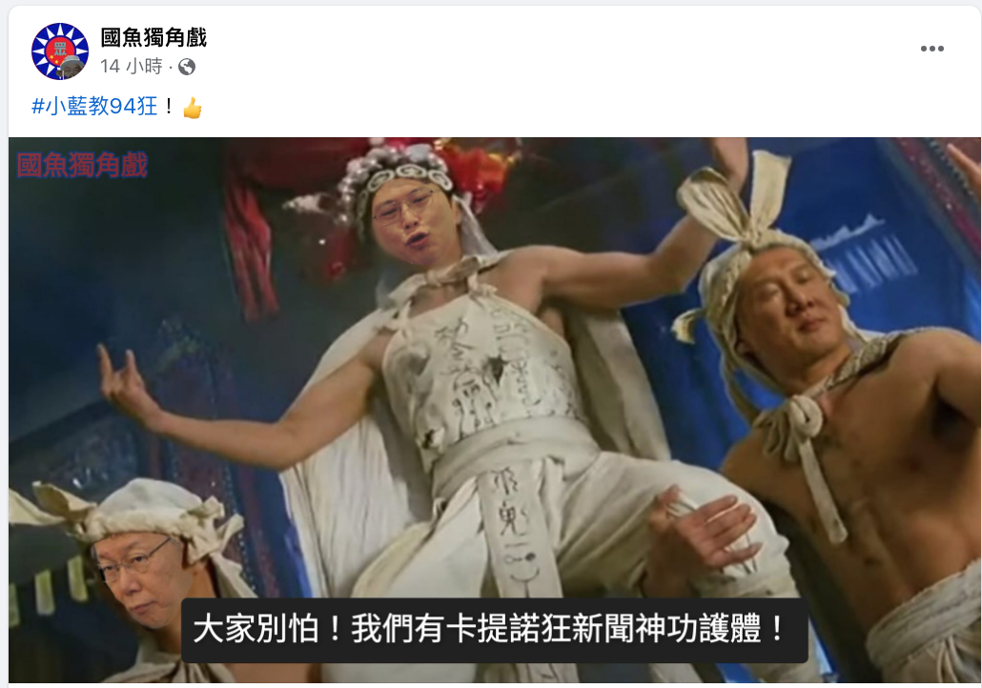Open the post via the 14 小時 timestamp

[x=131, y=66]
